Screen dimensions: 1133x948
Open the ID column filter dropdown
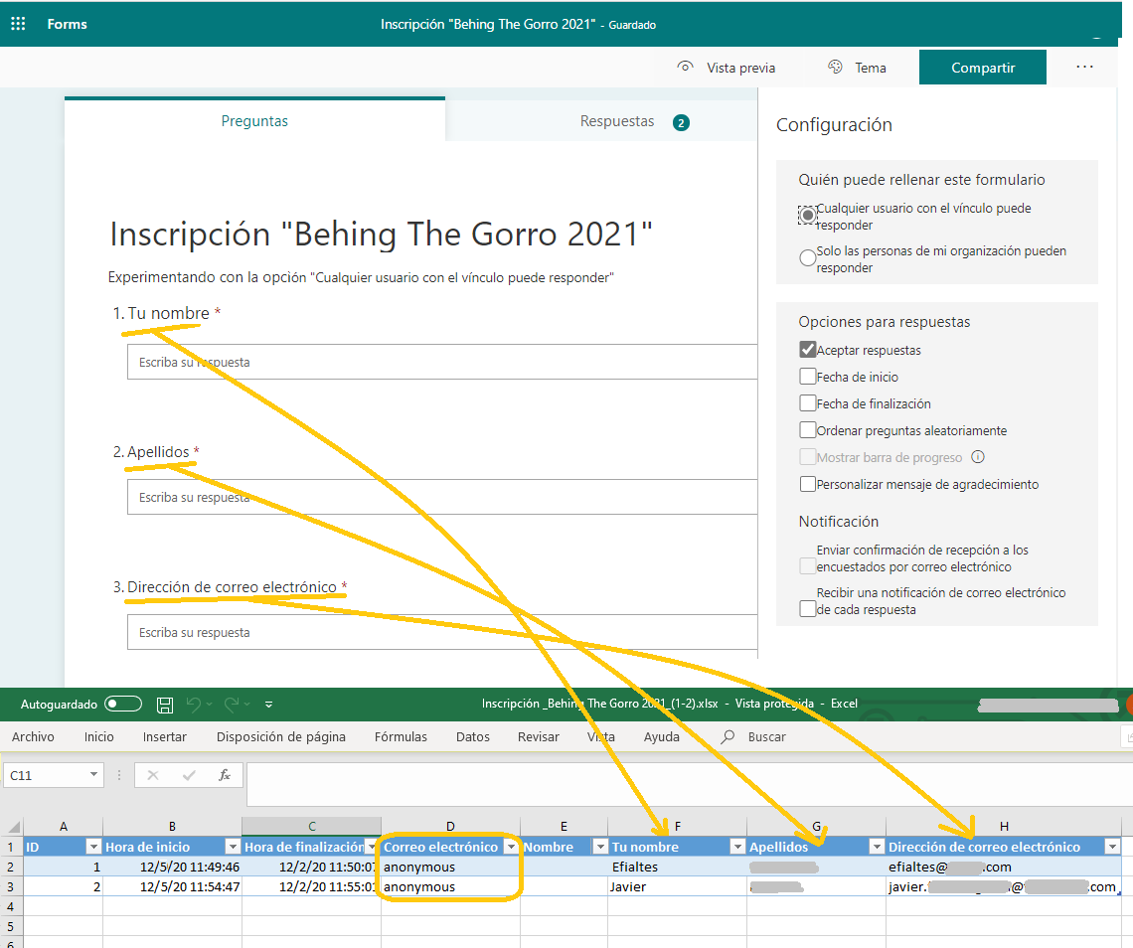click(93, 847)
